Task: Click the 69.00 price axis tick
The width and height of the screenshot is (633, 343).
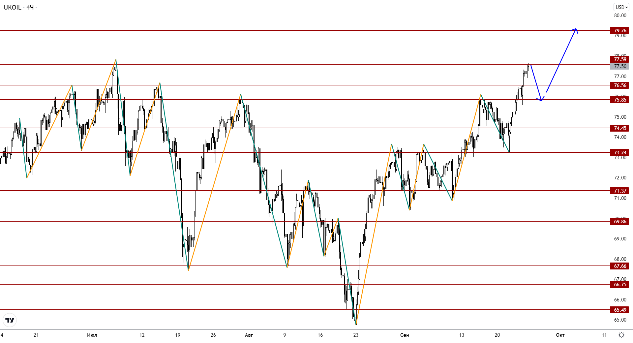Action: point(620,239)
